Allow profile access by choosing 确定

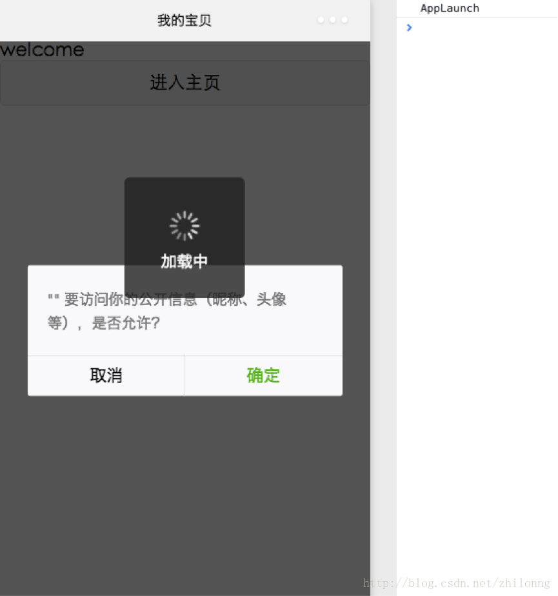(x=263, y=375)
